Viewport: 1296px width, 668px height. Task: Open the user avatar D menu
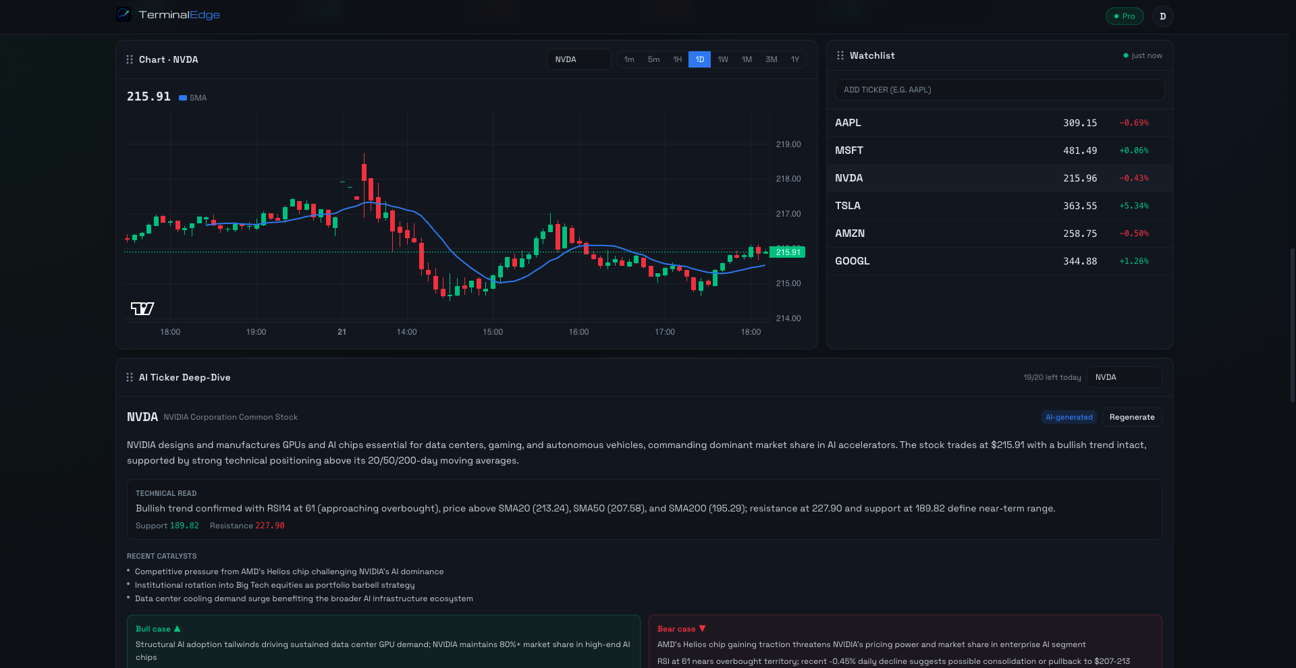coord(1162,16)
